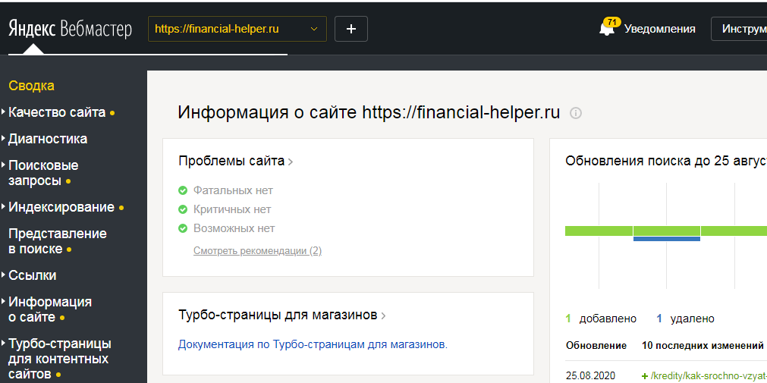Click the Уведомления label in header
Viewport: 767px width, 383px height.
[659, 29]
